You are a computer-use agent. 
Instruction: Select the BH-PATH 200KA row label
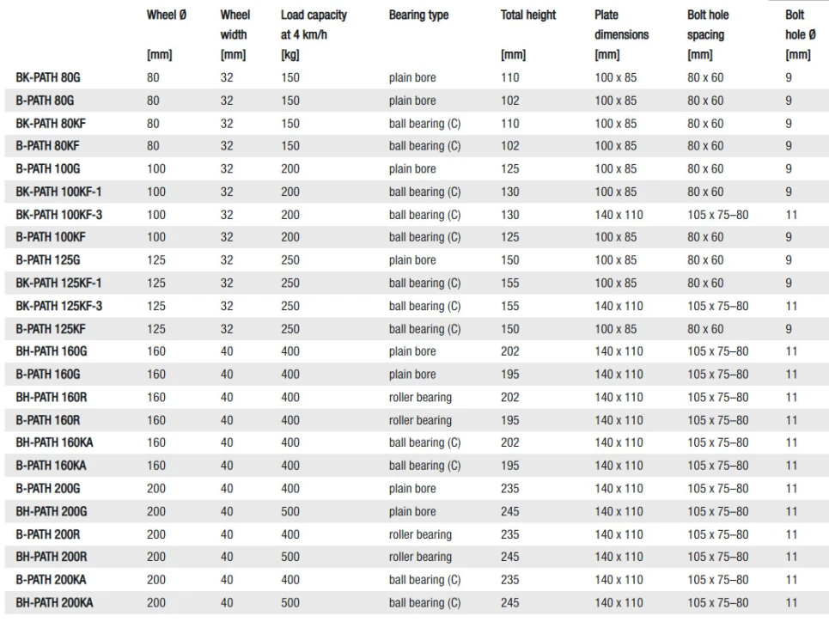tap(54, 602)
